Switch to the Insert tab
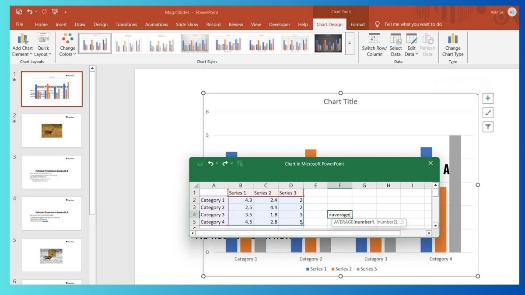The height and width of the screenshot is (295, 525). 61,24
